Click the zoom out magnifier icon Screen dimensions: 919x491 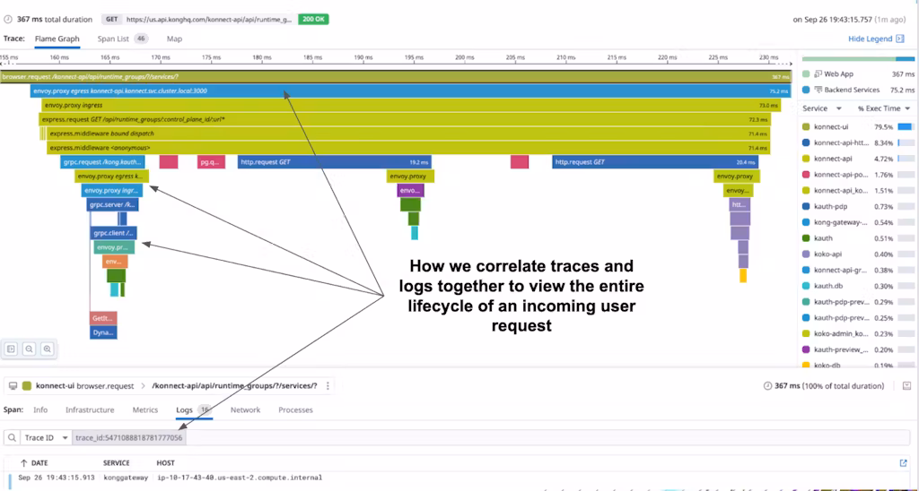pos(29,349)
